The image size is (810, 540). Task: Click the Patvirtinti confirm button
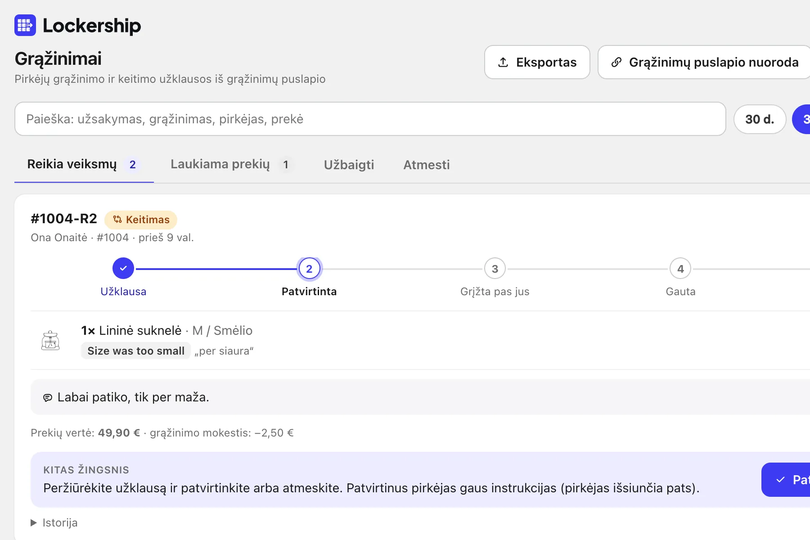pos(786,480)
